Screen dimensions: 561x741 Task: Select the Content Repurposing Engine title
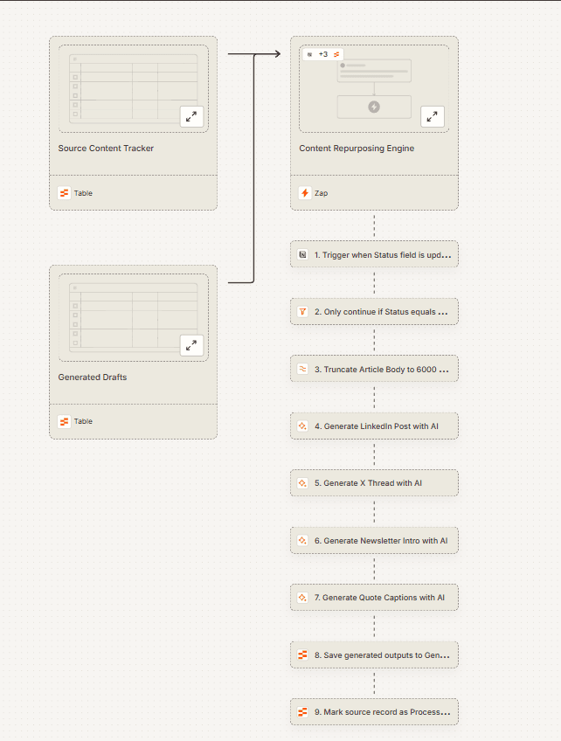[357, 149]
